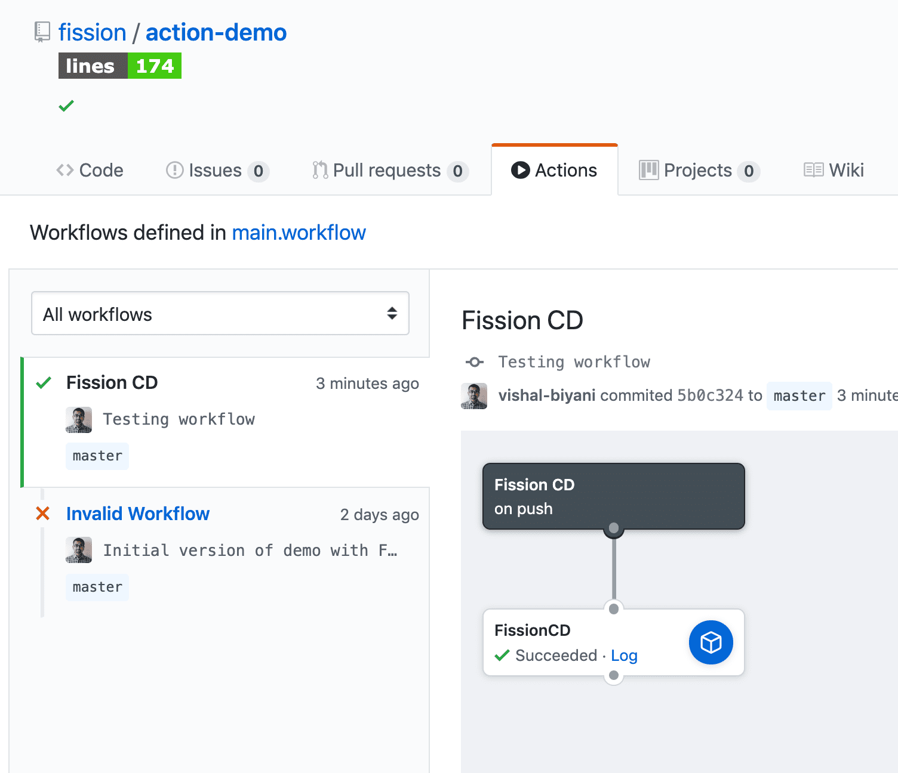Open the action-demo repository link
Screen dimensions: 898x773
[216, 32]
